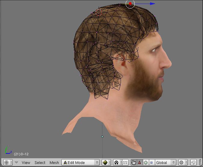
Task: Toggle move object centers only button
Action: point(125,162)
